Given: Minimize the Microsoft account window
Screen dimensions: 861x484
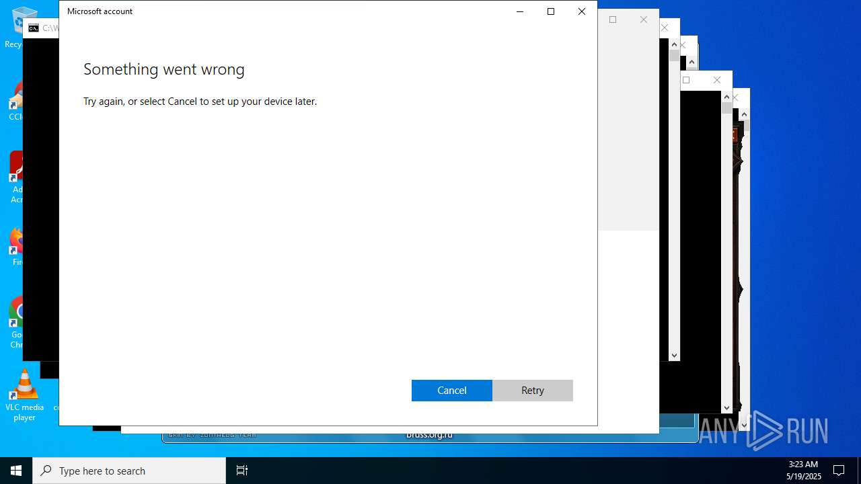Looking at the screenshot, I should click(520, 11).
